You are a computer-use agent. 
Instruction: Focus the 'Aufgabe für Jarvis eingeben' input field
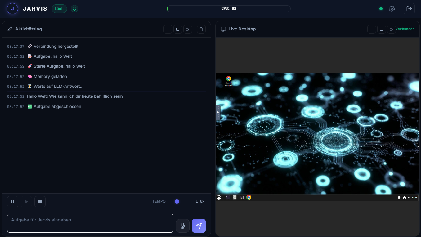pyautogui.click(x=90, y=223)
